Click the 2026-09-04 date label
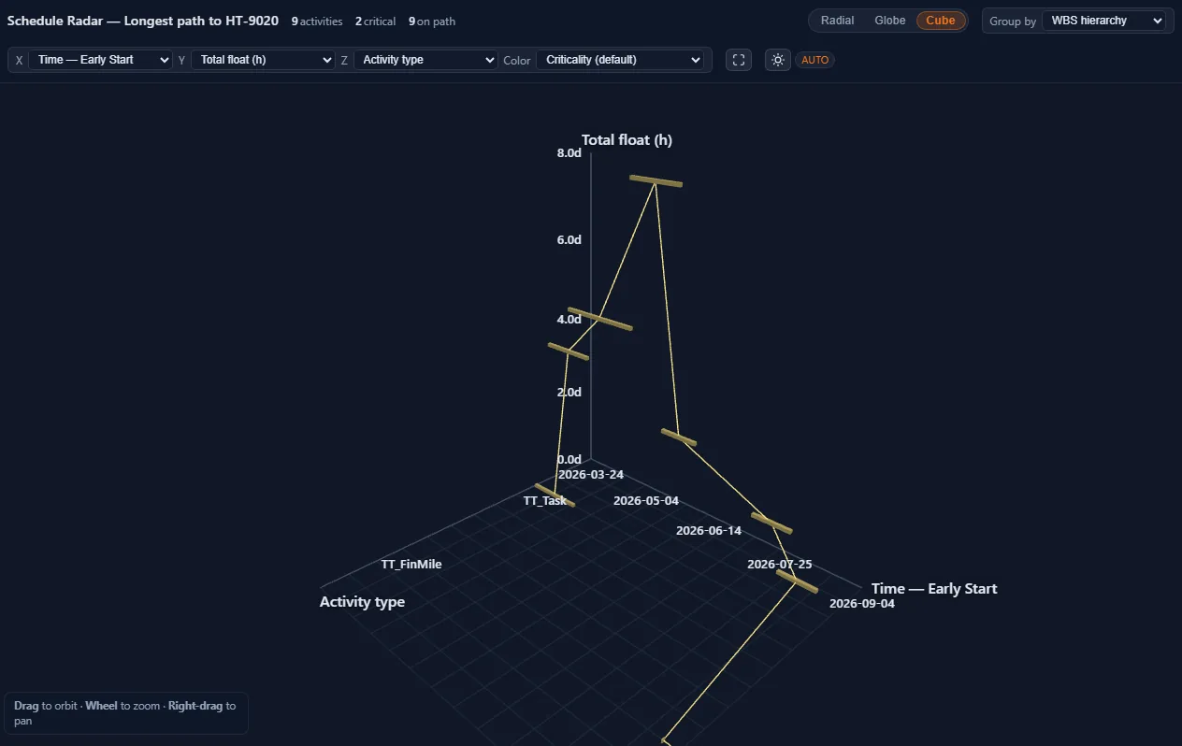The height and width of the screenshot is (746, 1182). click(x=862, y=604)
